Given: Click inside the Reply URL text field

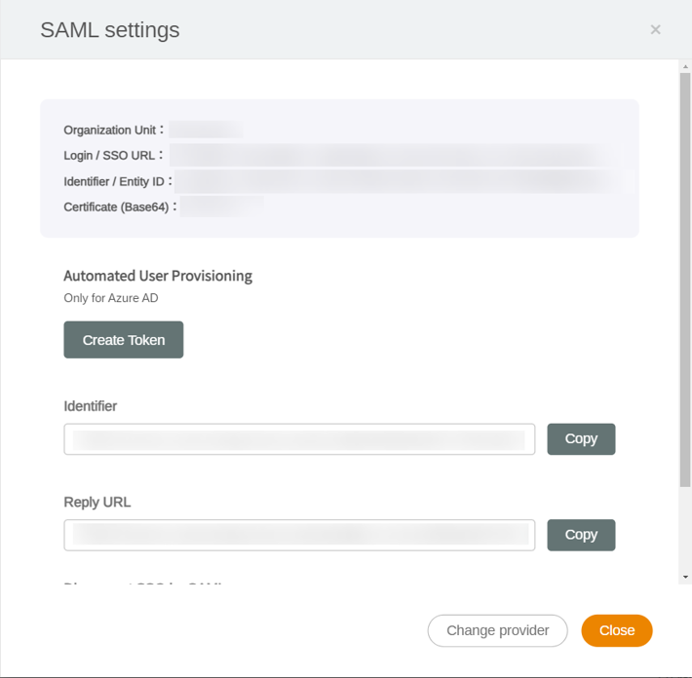Looking at the screenshot, I should click(299, 535).
